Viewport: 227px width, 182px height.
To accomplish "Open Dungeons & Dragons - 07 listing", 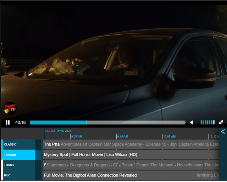I will [x=103, y=165].
